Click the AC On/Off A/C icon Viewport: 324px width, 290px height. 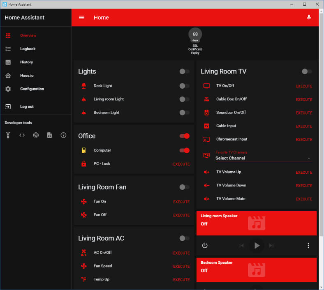pos(84,253)
